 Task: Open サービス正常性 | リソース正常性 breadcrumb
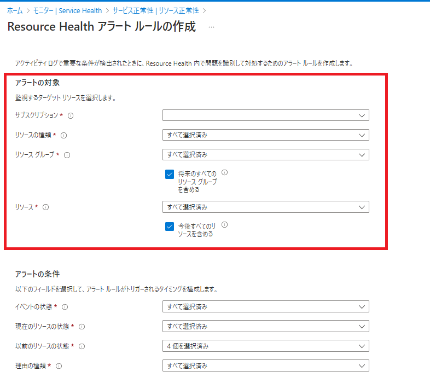156,11
